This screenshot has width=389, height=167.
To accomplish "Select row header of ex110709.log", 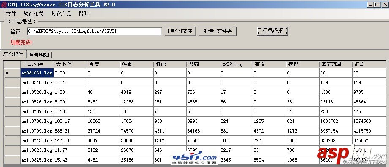I will pyautogui.click(x=12, y=131).
